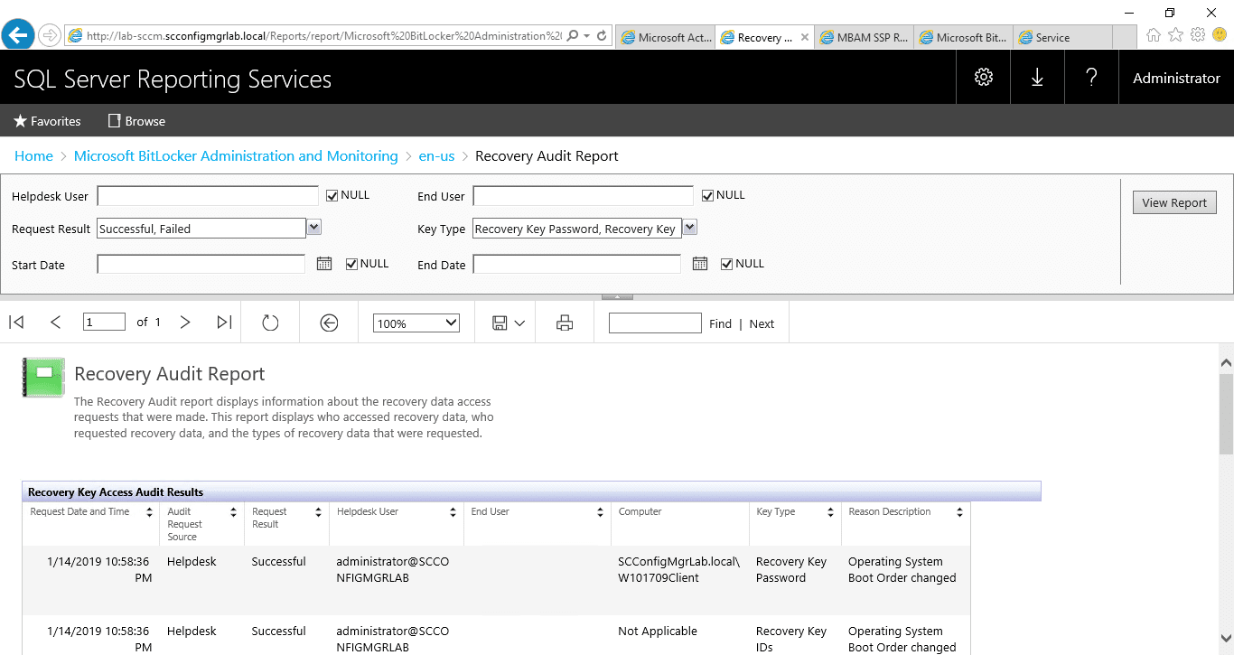Image resolution: width=1234 pixels, height=655 pixels.
Task: Go to the Home breadcrumb link
Action: pyautogui.click(x=33, y=156)
